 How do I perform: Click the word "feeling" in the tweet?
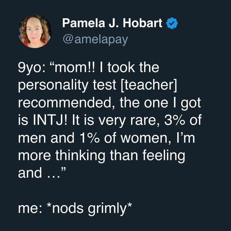(x=164, y=155)
